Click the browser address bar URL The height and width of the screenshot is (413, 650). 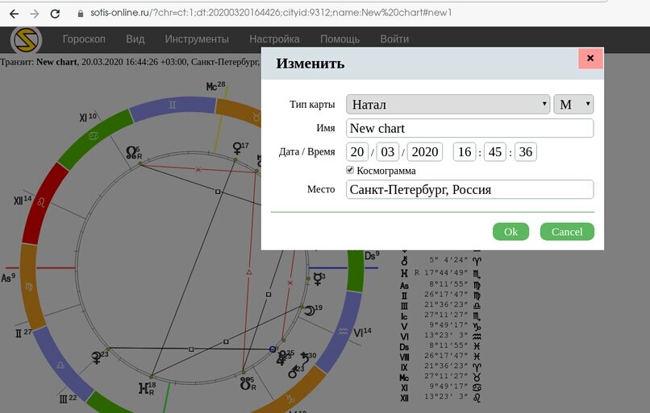coord(271,13)
